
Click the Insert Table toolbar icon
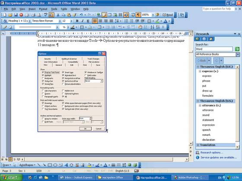[x=110, y=15]
